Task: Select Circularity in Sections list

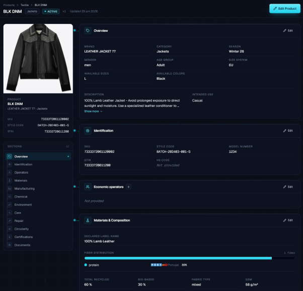Action: tap(38, 229)
